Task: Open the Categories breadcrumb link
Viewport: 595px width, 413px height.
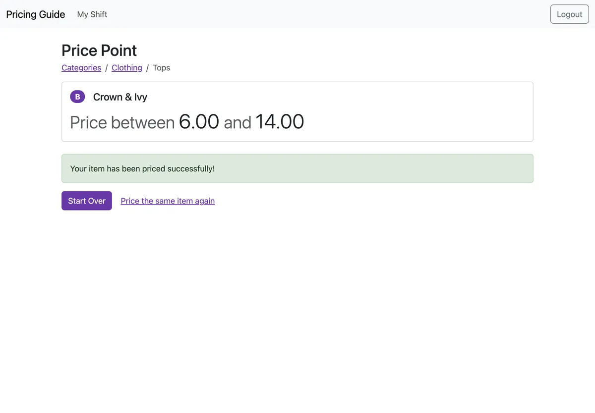Action: 81,68
